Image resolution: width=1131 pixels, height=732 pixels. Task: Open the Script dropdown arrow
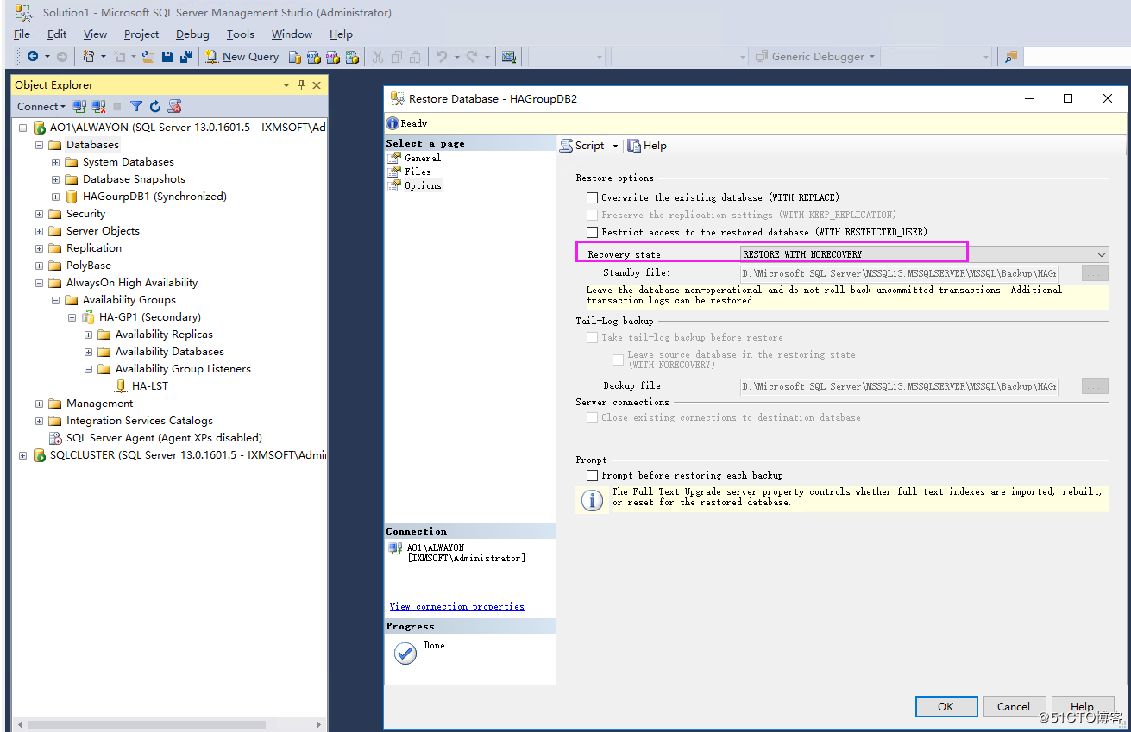coord(615,145)
